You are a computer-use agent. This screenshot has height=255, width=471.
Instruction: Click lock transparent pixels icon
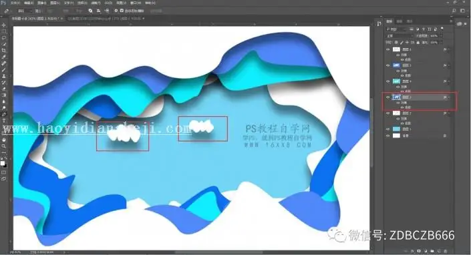pyautogui.click(x=396, y=43)
